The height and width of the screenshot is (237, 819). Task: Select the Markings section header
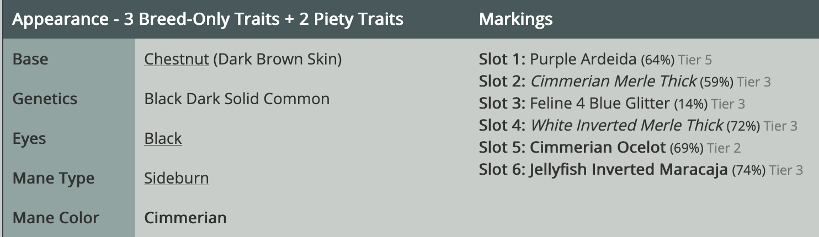tap(515, 19)
